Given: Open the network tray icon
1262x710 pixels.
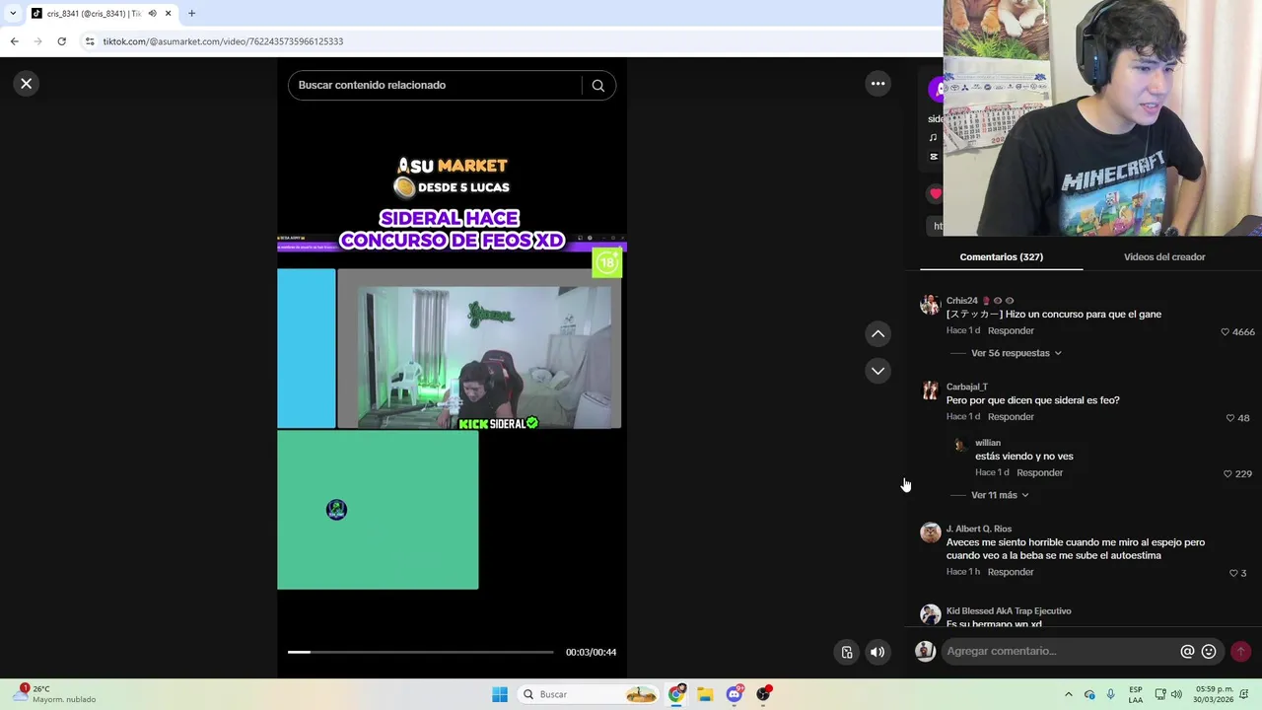Looking at the screenshot, I should tap(1160, 694).
